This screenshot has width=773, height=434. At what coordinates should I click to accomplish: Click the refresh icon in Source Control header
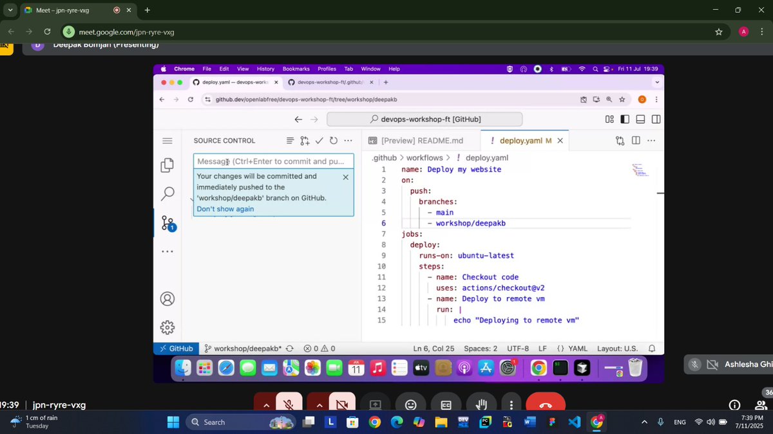333,141
